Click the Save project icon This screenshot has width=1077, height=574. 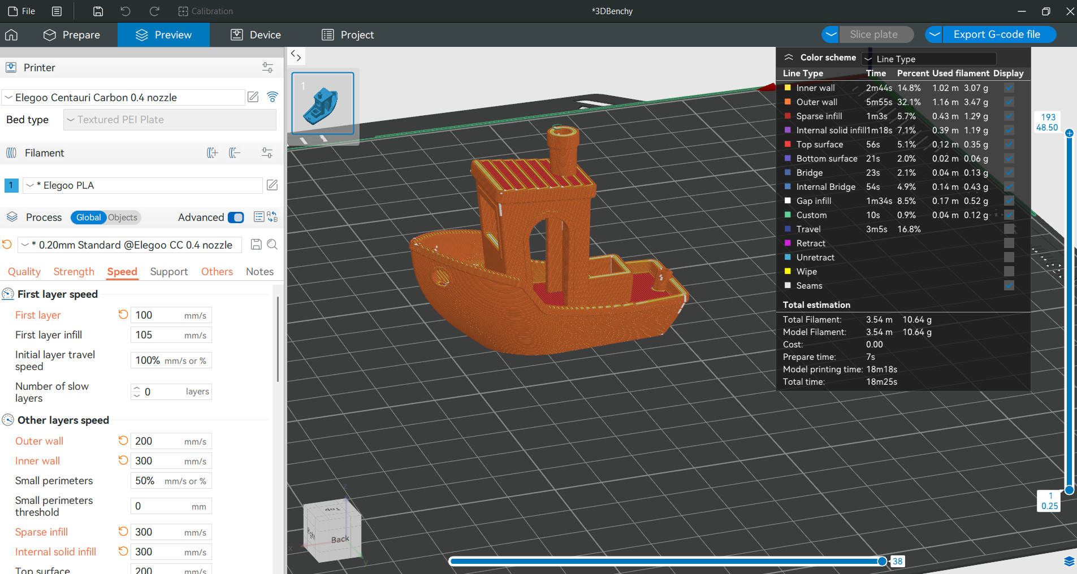tap(98, 11)
